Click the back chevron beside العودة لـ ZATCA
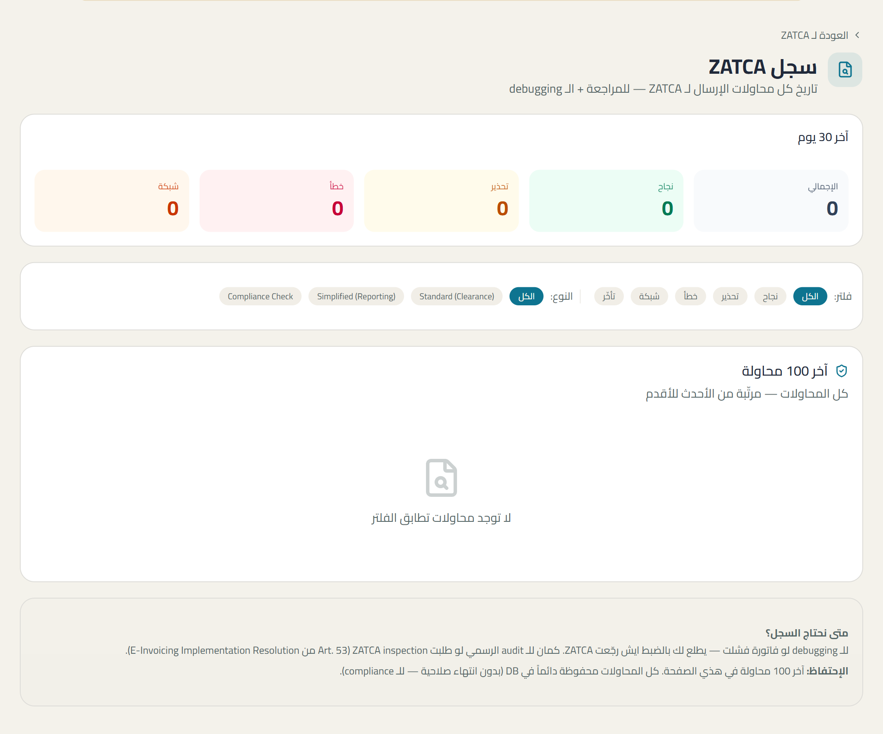This screenshot has width=883, height=734. click(x=858, y=35)
